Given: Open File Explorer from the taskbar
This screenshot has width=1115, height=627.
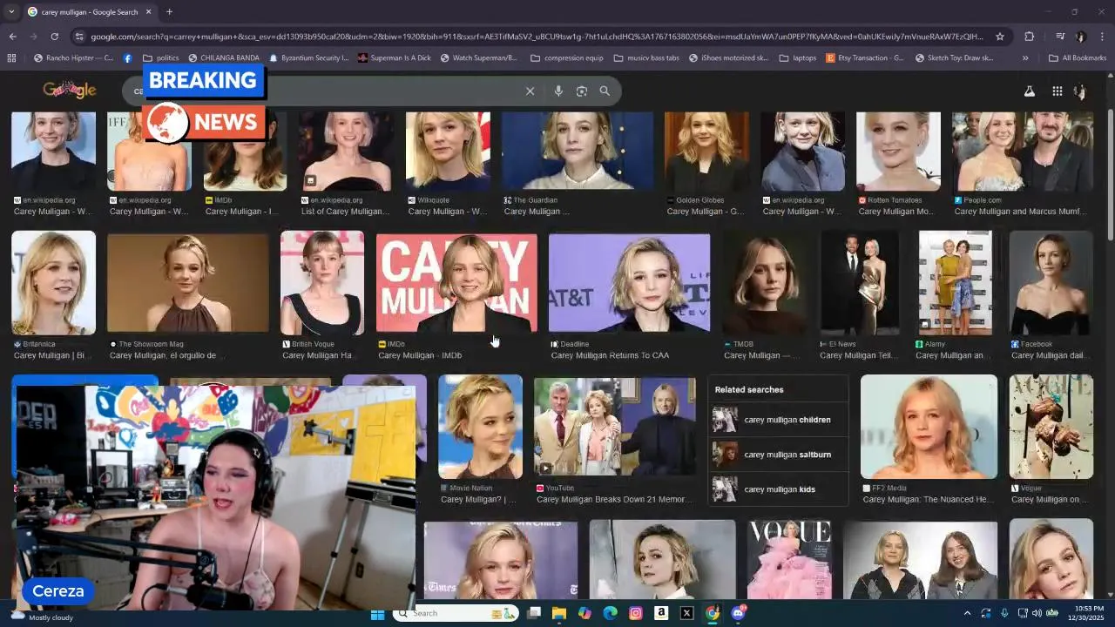Looking at the screenshot, I should 559,613.
